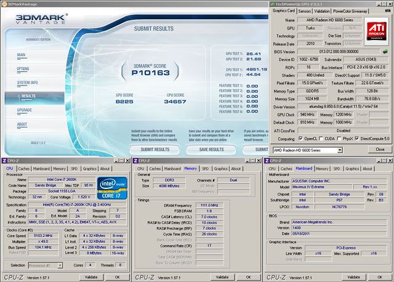Click the CPU score value 34657

tap(175, 102)
